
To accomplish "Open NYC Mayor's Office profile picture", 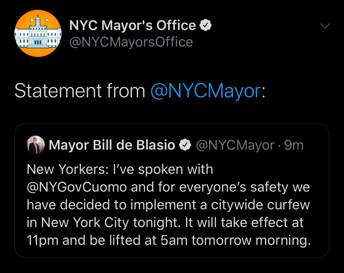I will [38, 33].
